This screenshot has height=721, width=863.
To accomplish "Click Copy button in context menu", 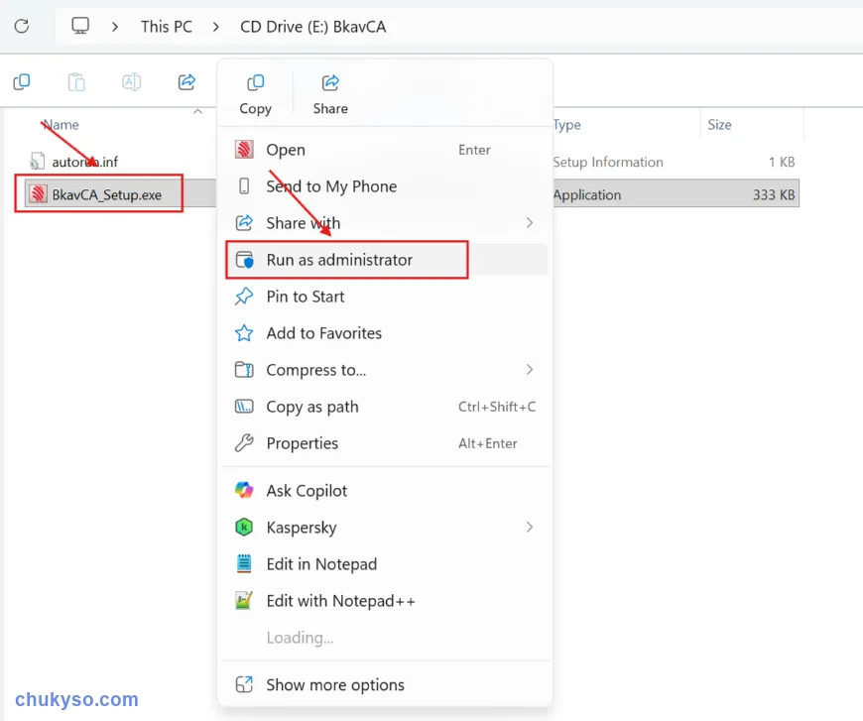I will (x=255, y=94).
